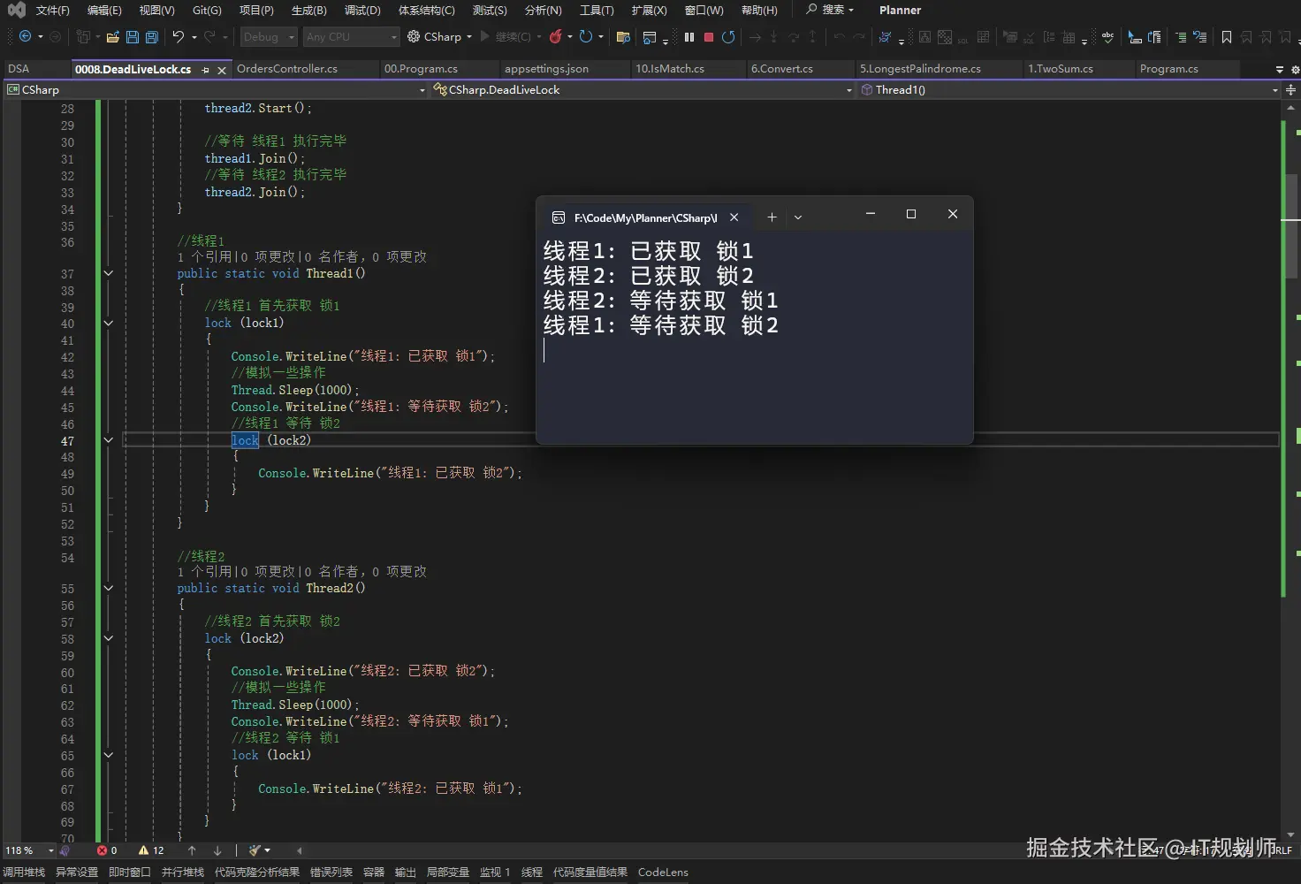Viewport: 1301px width, 884px height.
Task: Show the document tab overflow list dropdown
Action: (1280, 69)
